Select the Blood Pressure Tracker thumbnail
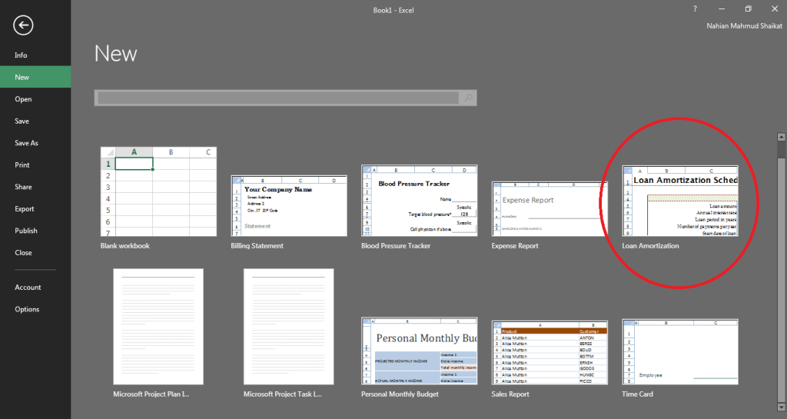787x419 pixels. pos(419,200)
